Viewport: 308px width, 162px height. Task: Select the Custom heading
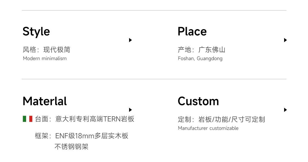click(x=198, y=101)
